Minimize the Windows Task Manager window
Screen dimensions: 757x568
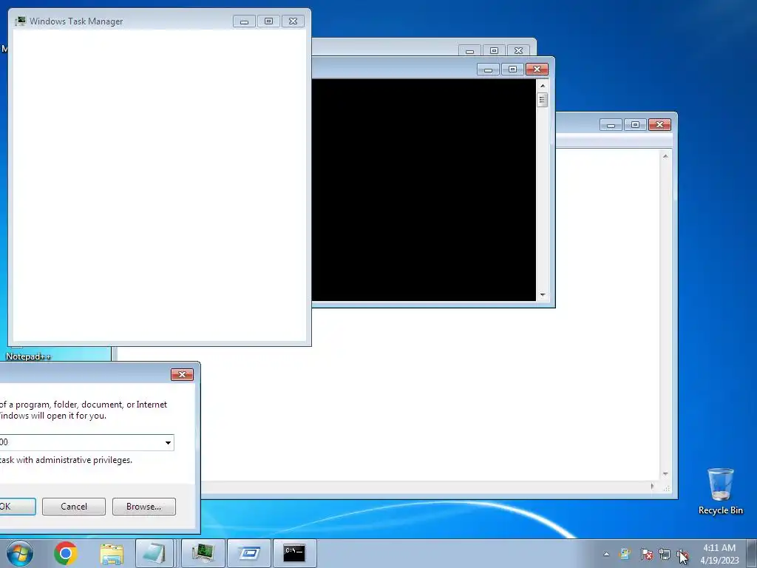click(x=244, y=21)
